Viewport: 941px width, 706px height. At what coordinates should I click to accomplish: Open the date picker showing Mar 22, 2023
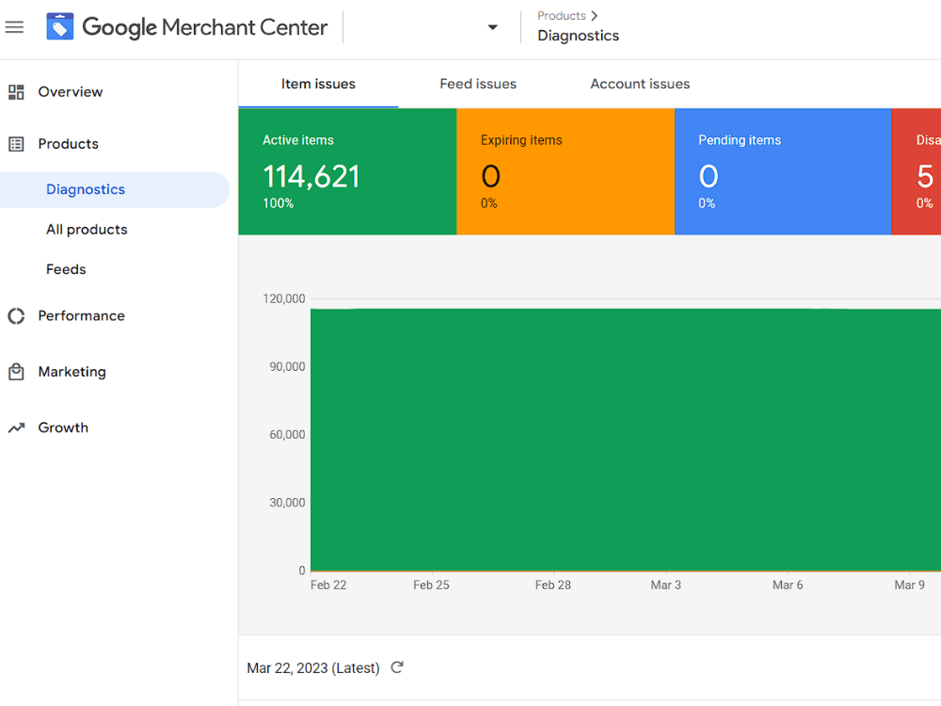[x=312, y=667]
